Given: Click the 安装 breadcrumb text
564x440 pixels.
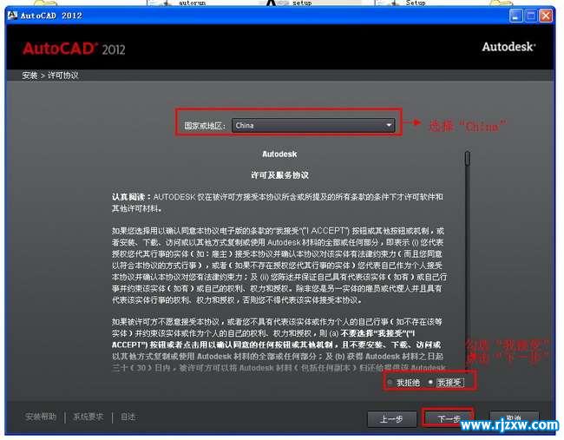Looking at the screenshot, I should 30,76.
